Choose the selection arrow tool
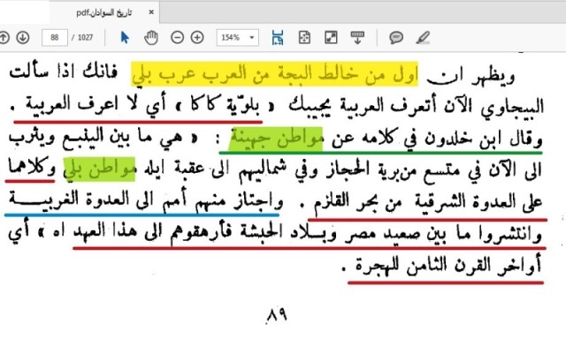 tap(125, 37)
